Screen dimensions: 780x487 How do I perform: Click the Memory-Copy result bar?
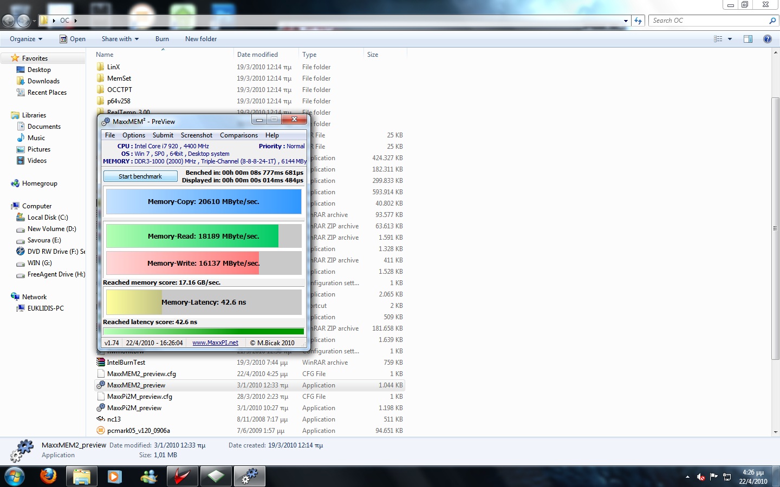point(204,201)
